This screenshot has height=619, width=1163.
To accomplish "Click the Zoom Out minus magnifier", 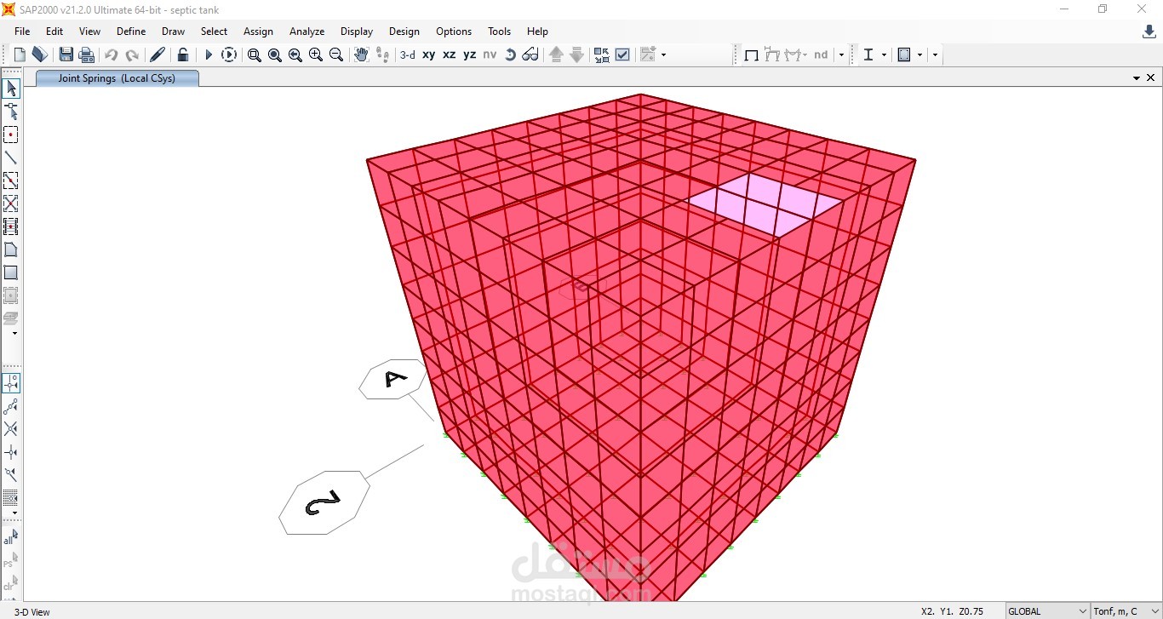I will pos(335,54).
